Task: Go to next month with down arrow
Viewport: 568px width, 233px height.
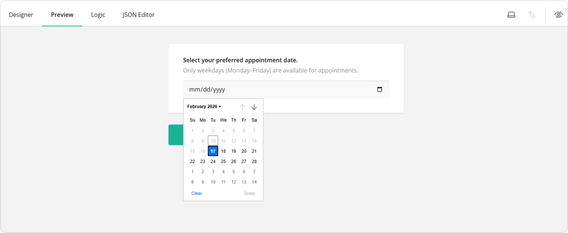Action: (x=254, y=107)
